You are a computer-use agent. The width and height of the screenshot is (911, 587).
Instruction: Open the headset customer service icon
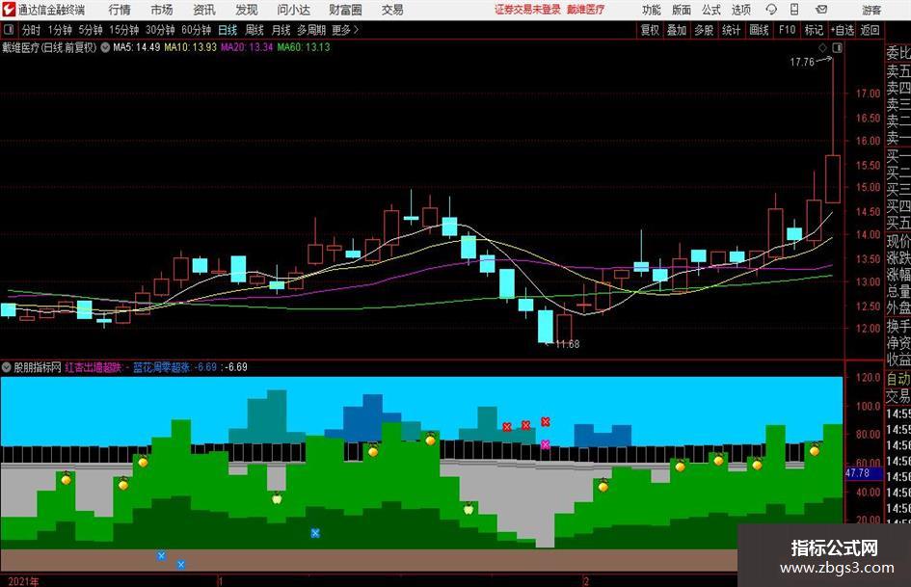click(x=771, y=10)
